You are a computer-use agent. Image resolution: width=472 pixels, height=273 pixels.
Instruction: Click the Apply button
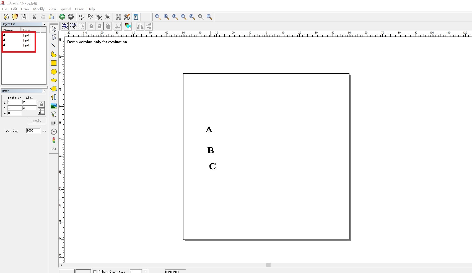pos(37,121)
